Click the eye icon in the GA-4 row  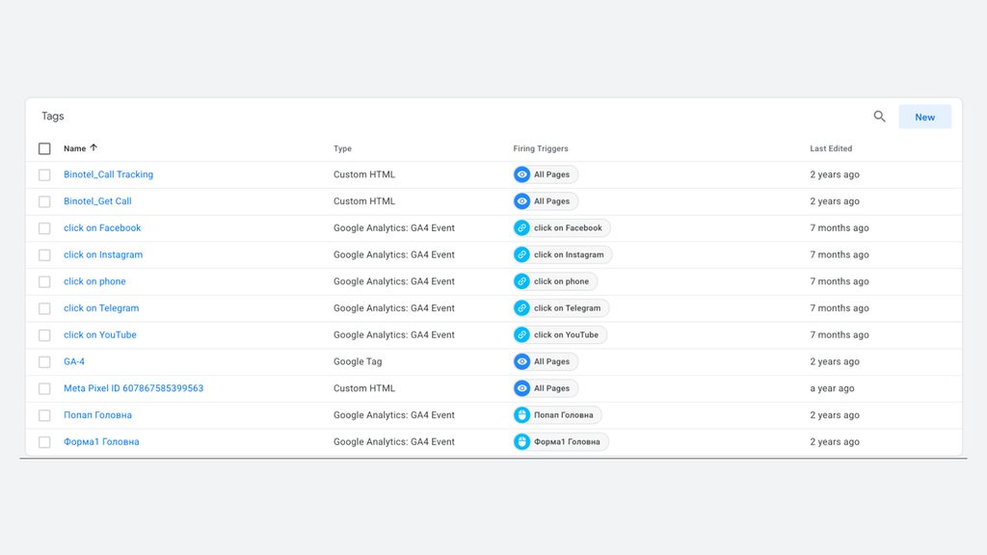pyautogui.click(x=521, y=362)
